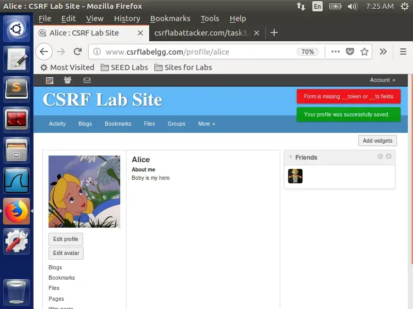413x309 pixels.
Task: Show more toolbar tools with the double chevron
Action: pos(383,51)
